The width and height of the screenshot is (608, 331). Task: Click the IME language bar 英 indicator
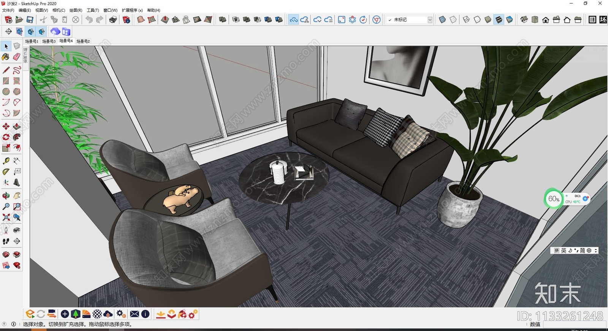(x=564, y=251)
